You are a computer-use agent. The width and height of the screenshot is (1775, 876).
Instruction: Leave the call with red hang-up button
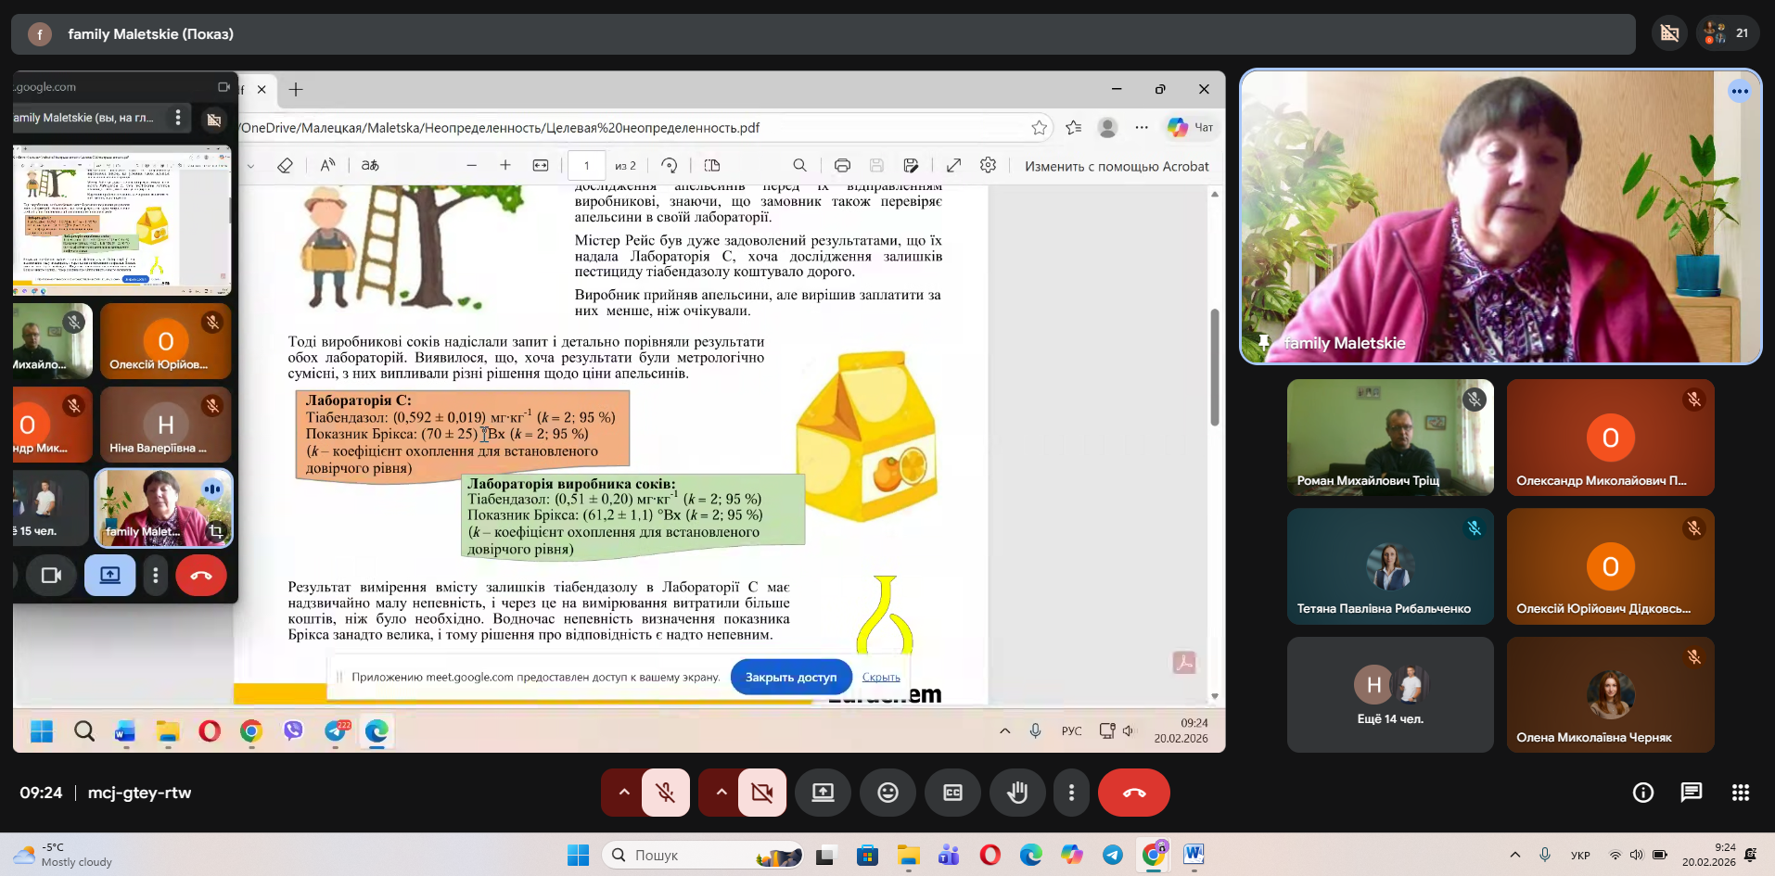pos(1133,793)
